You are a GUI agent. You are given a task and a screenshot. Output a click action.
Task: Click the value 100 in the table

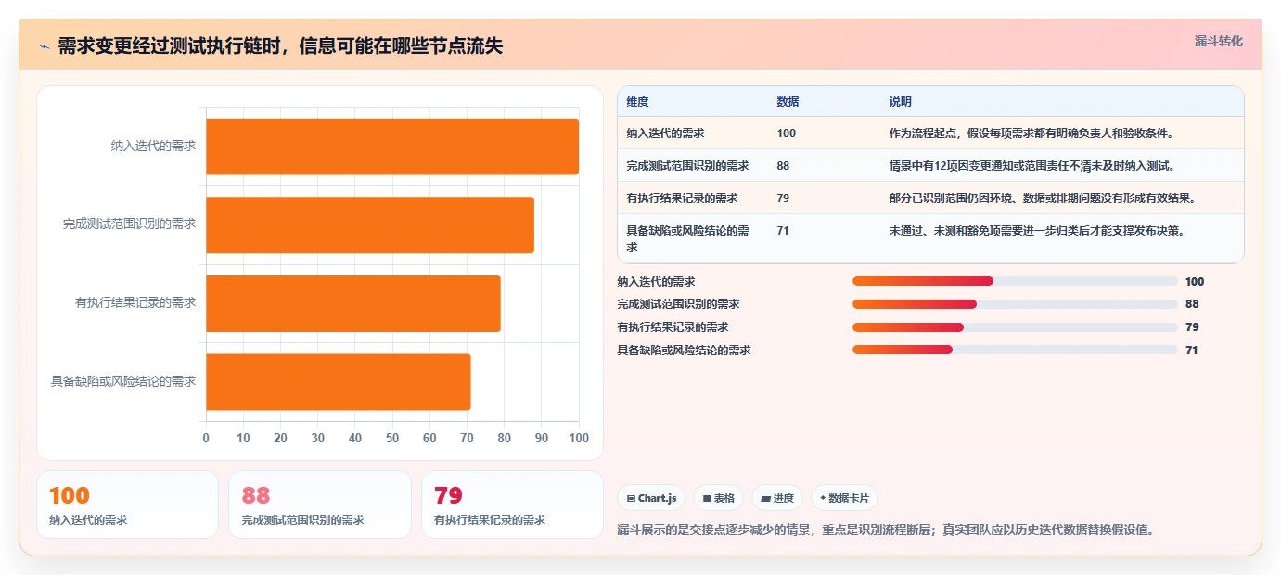point(787,134)
